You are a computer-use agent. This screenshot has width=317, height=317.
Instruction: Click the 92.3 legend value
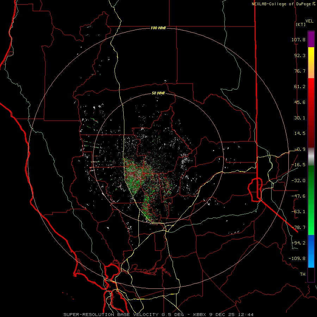[x=300, y=55]
